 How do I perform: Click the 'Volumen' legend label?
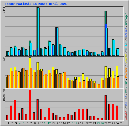point(126,115)
